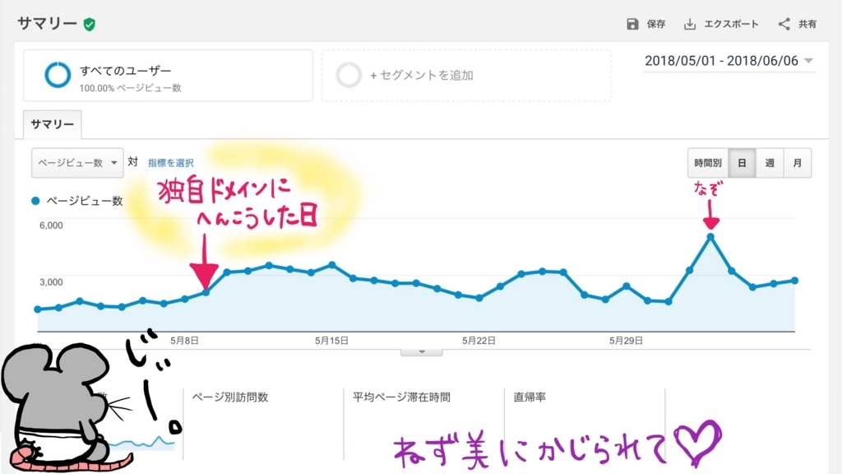
Task: Select 日 daily granularity
Action: tap(742, 163)
